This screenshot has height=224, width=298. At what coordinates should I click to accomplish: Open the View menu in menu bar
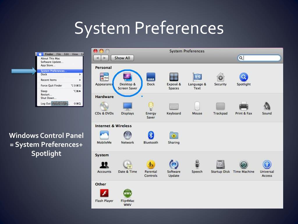click(75, 54)
